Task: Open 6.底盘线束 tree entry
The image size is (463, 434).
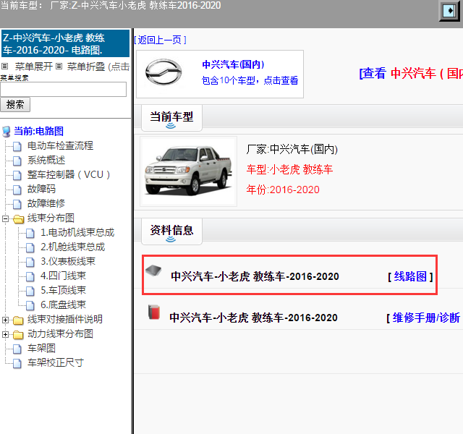Action: click(x=63, y=305)
